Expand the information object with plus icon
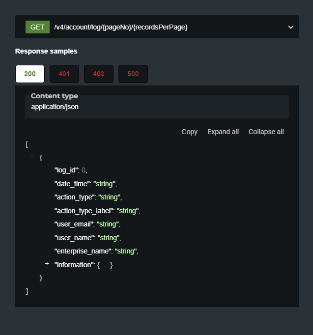The height and width of the screenshot is (335, 313). 47,264
